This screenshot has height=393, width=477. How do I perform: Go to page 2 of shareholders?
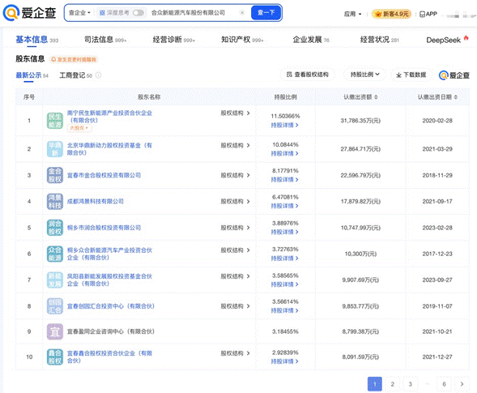click(x=393, y=384)
